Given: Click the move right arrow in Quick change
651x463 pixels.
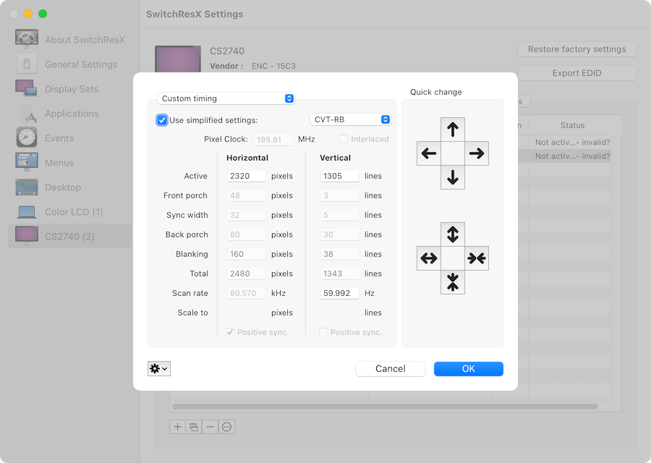Looking at the screenshot, I should click(x=476, y=153).
